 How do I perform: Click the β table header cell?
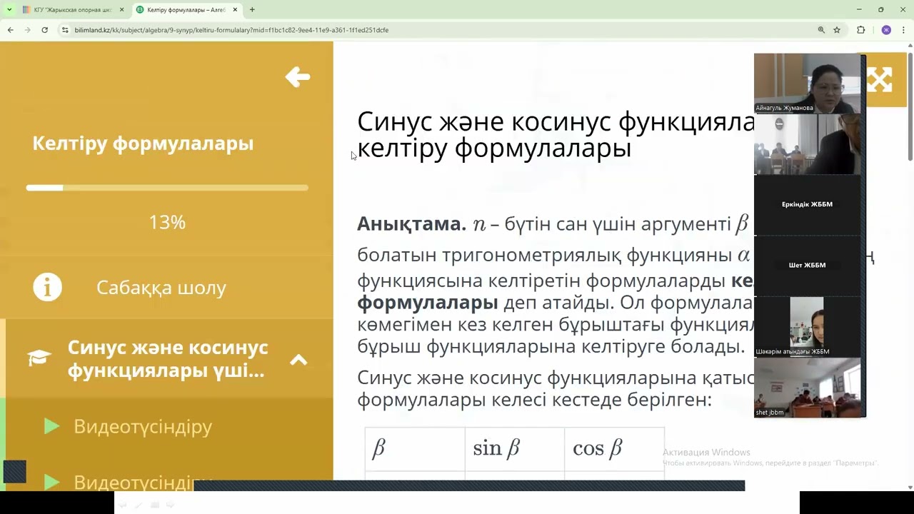pos(415,448)
